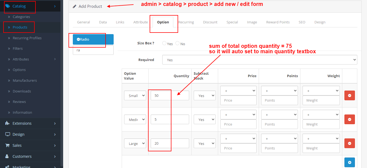The height and width of the screenshot is (168, 367).
Task: Switch to the Reward Points tab
Action: point(278,22)
